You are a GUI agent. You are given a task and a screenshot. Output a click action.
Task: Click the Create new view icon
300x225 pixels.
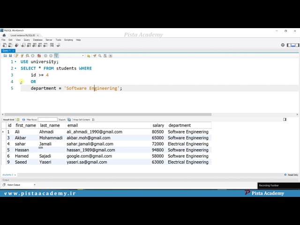[x=34, y=45]
